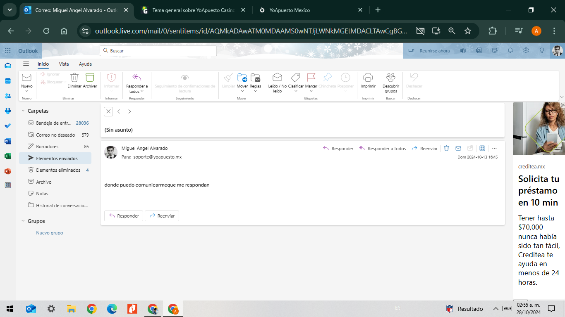Switch to the Vista tab

coord(64,64)
